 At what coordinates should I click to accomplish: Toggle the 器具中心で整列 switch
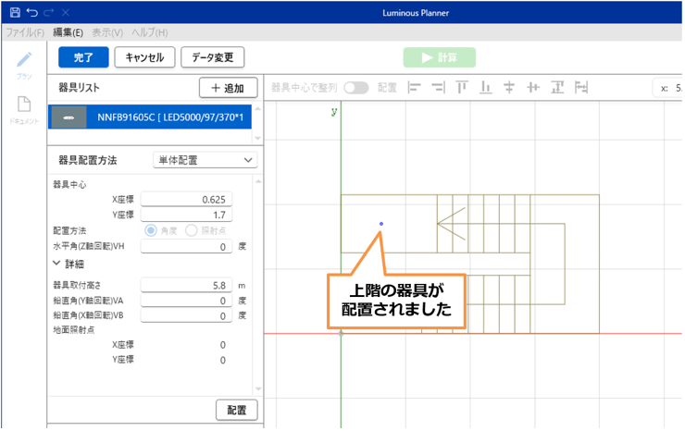coord(355,88)
